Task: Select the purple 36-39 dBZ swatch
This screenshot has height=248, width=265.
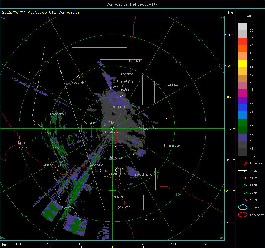Action: click(243, 101)
